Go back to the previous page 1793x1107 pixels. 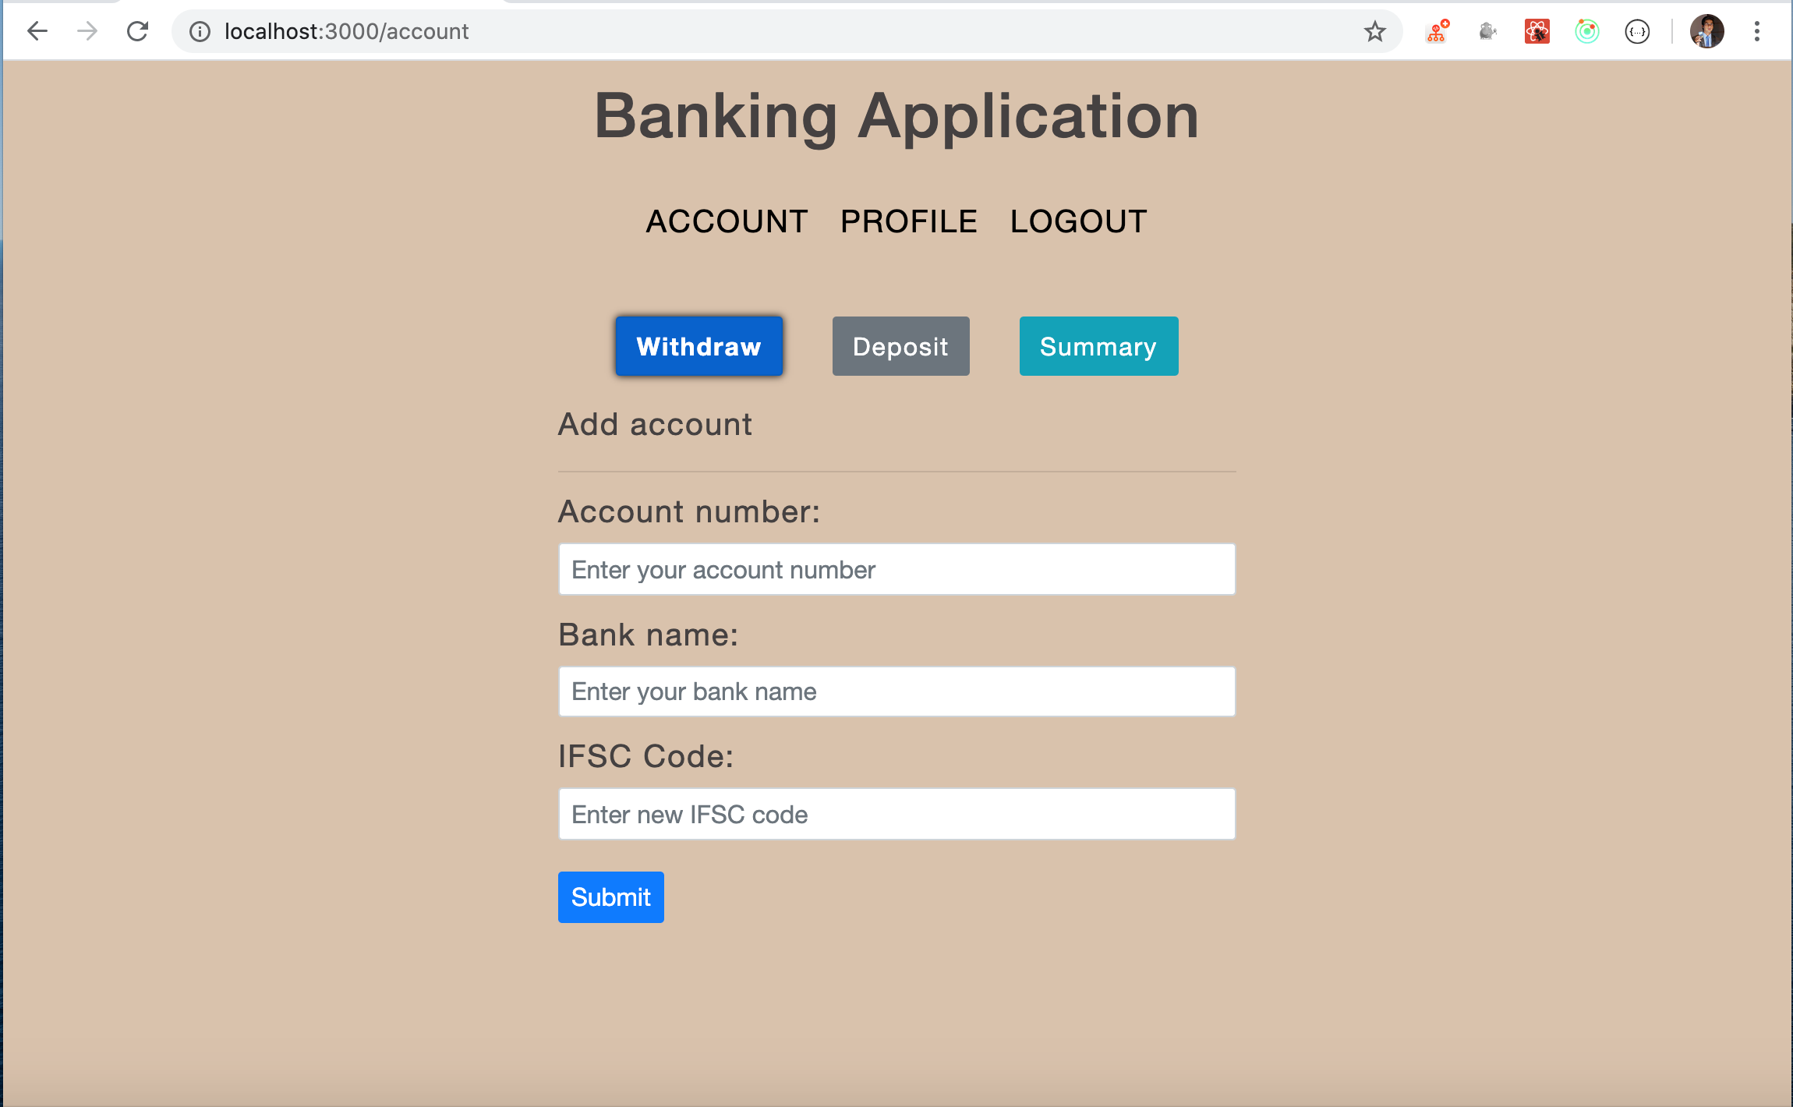37,31
